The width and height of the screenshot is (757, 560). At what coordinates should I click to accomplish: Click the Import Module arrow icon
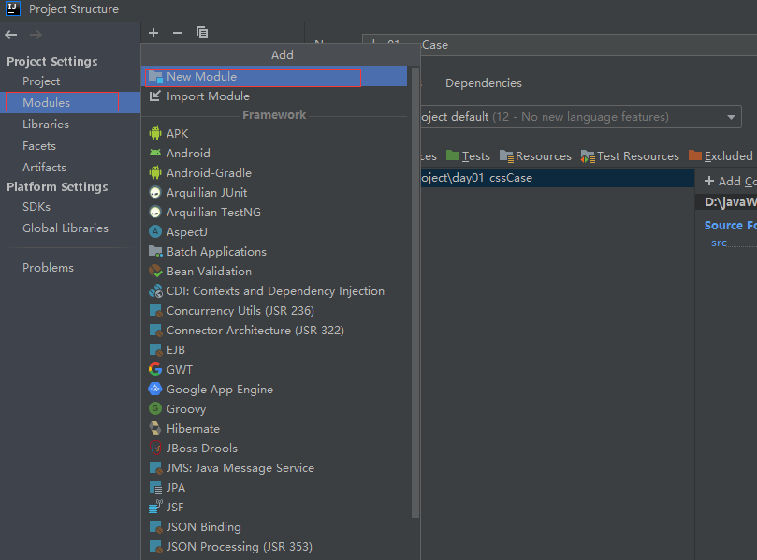point(155,96)
